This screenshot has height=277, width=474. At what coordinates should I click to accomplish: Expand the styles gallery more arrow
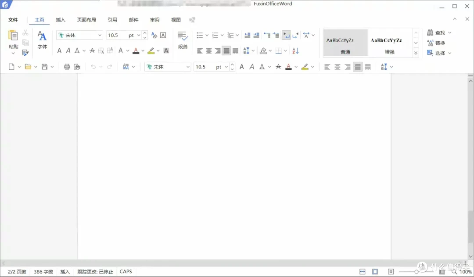point(416,53)
